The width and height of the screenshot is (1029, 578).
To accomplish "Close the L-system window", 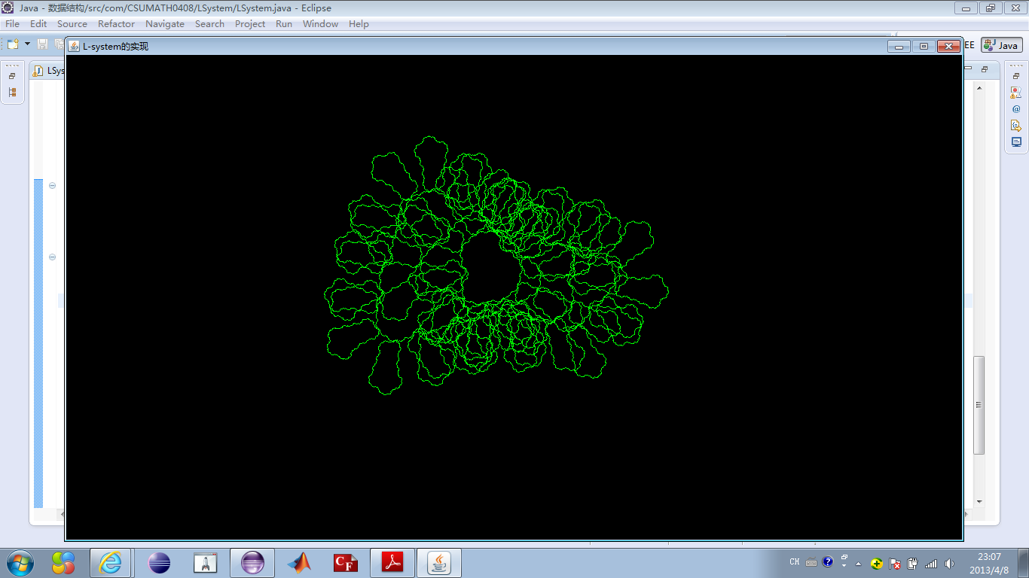I will [x=949, y=46].
